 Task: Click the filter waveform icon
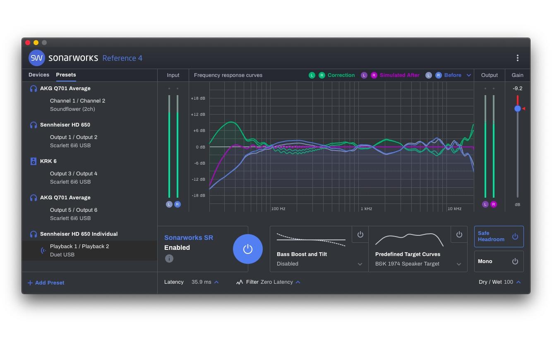pyautogui.click(x=240, y=282)
